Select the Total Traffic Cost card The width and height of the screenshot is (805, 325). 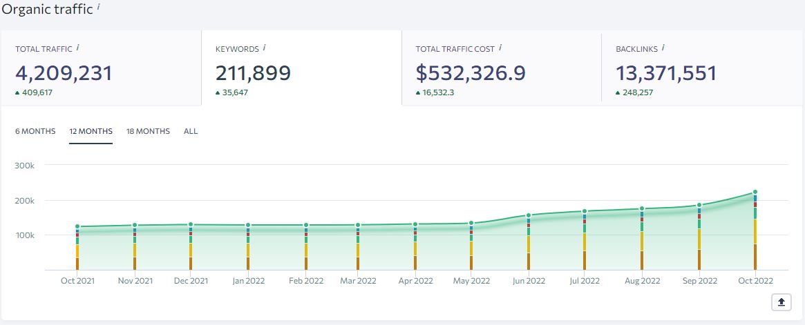[502, 68]
